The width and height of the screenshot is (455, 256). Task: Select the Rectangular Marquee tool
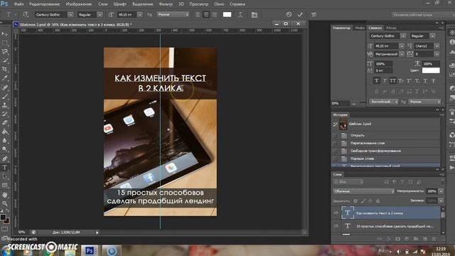click(x=5, y=43)
